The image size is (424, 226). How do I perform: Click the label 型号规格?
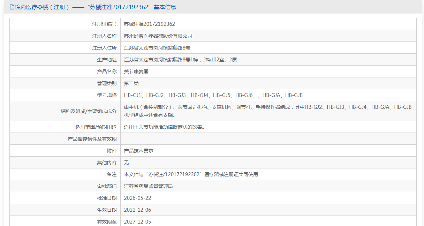pyautogui.click(x=107, y=95)
